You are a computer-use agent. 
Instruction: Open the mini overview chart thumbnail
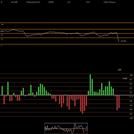66,128
